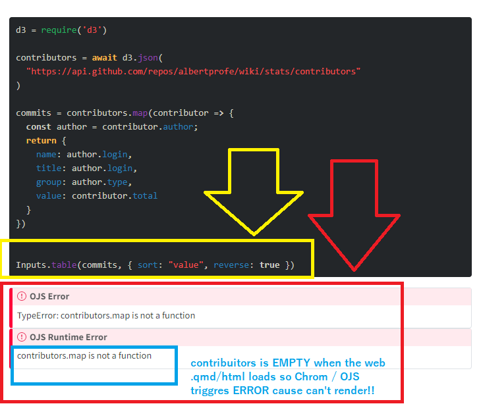Viewport: 481px width, 406px height.
Task: Click the OJS Error header
Action: click(49, 296)
